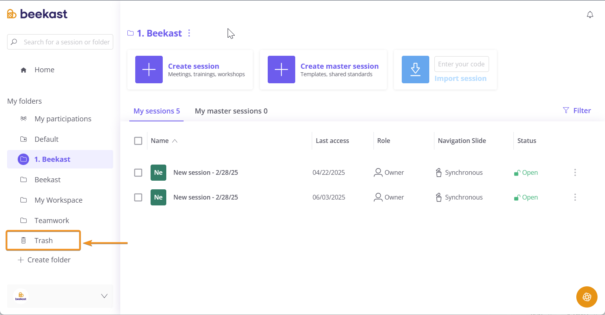
Task: Select the checkbox for the 04/22/2025 session
Action: 138,172
